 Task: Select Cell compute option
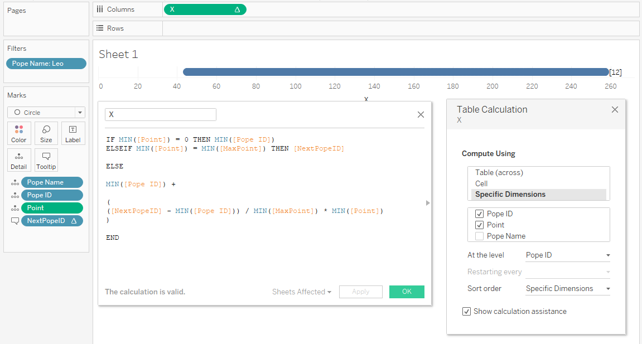pyautogui.click(x=481, y=183)
